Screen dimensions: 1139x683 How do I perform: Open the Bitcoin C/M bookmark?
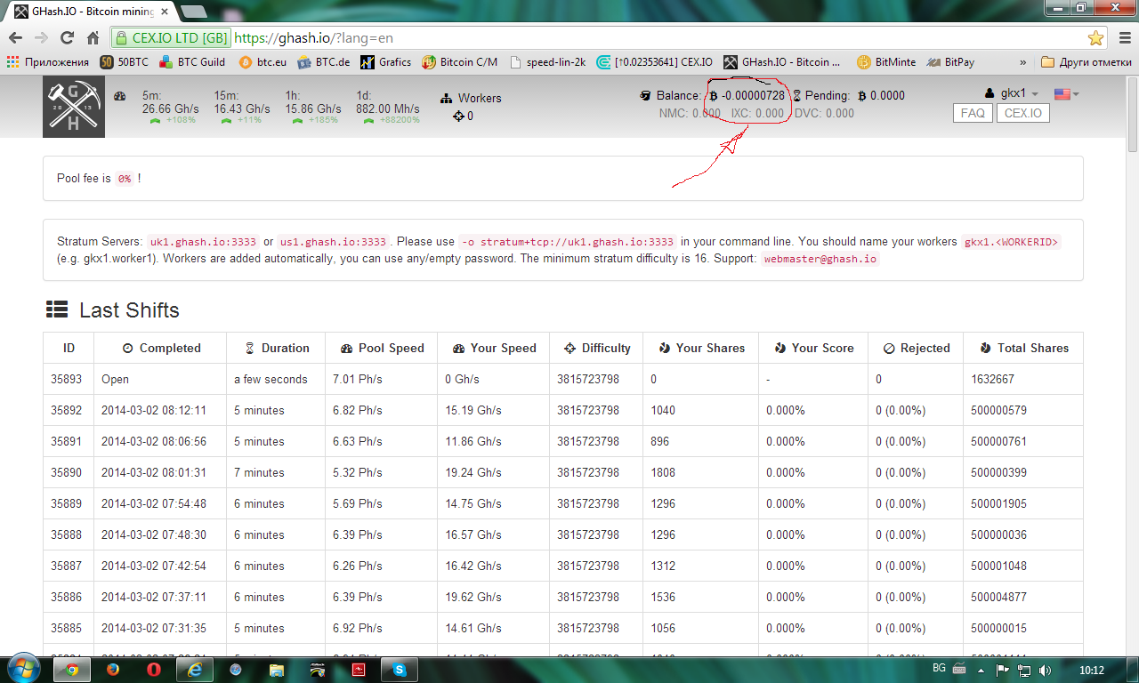(460, 62)
